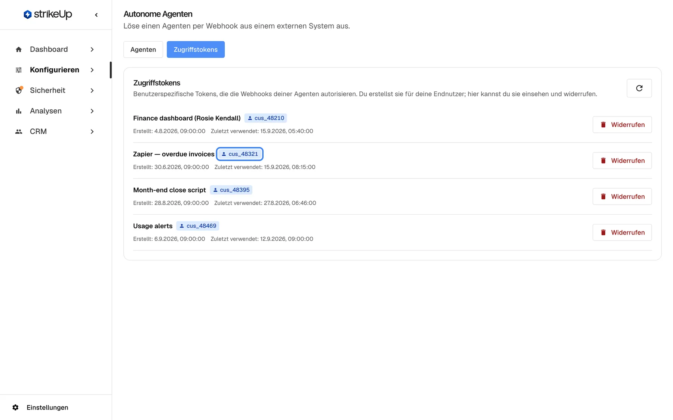This screenshot has width=673, height=420.
Task: Click user icon in cus_48395 badge
Action: (x=215, y=190)
